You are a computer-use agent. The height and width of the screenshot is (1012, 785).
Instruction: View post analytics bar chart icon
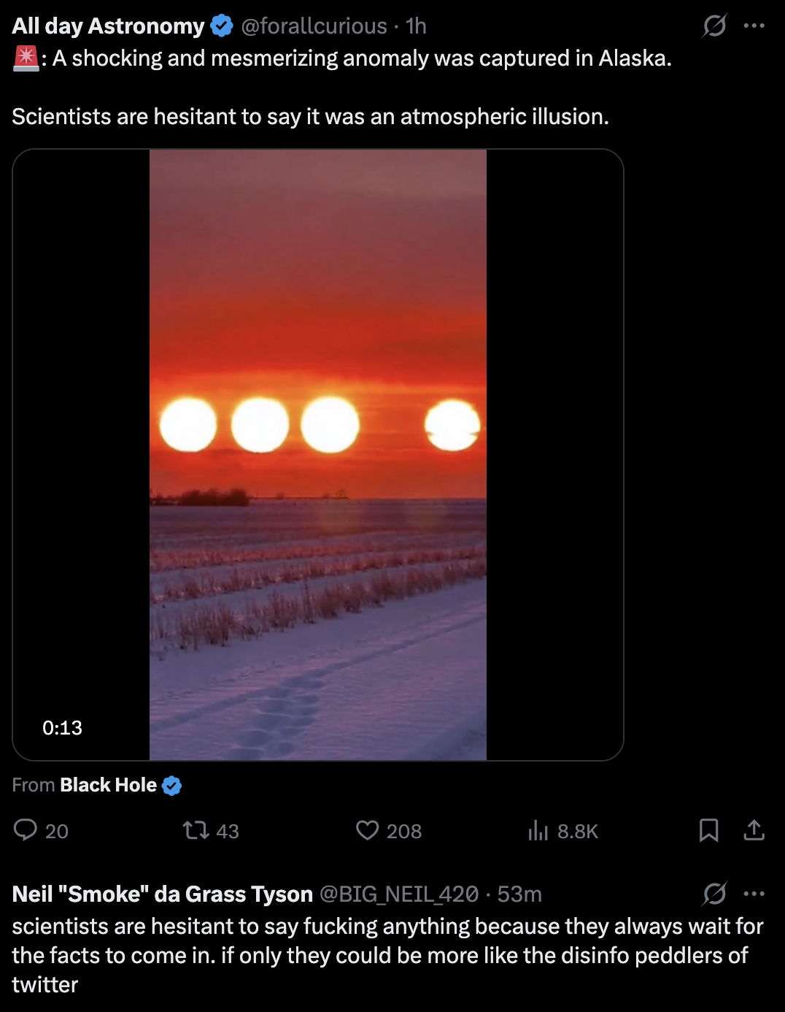click(x=538, y=830)
